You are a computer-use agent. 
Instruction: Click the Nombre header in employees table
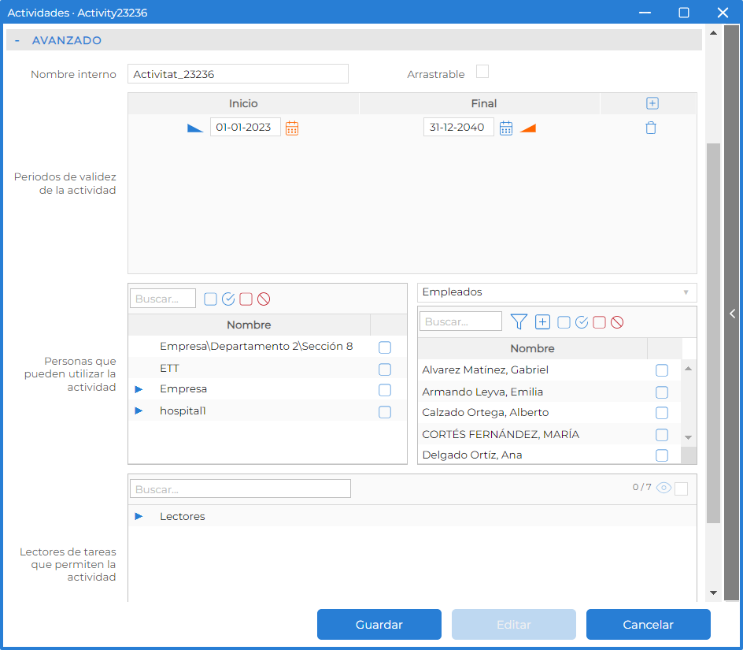tap(532, 349)
